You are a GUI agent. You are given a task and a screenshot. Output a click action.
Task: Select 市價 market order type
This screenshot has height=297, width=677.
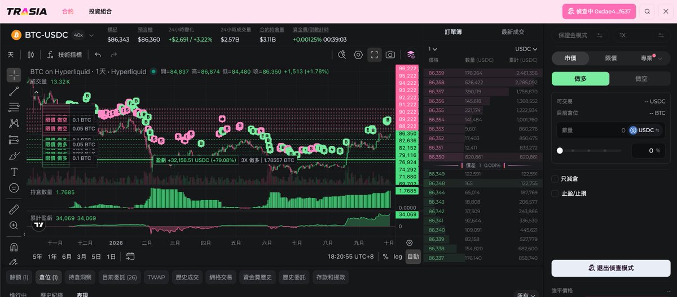coord(570,58)
